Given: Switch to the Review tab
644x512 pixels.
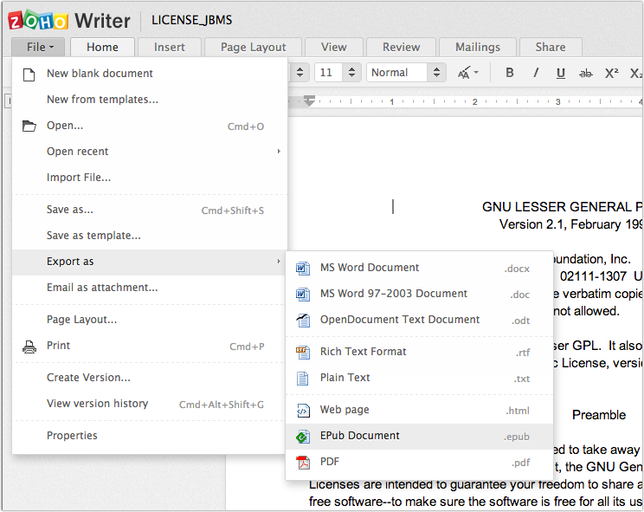Looking at the screenshot, I should (401, 47).
